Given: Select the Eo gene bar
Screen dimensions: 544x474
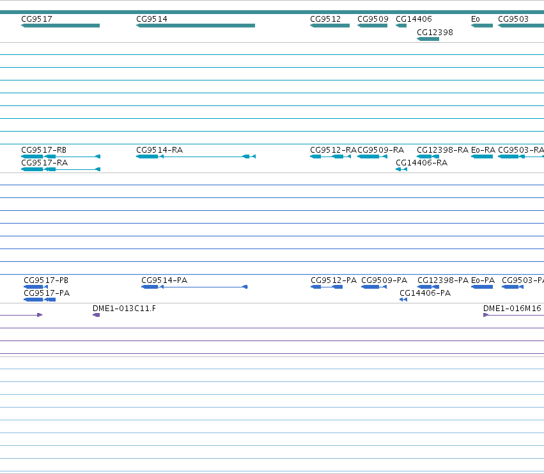Looking at the screenshot, I should pos(482,26).
